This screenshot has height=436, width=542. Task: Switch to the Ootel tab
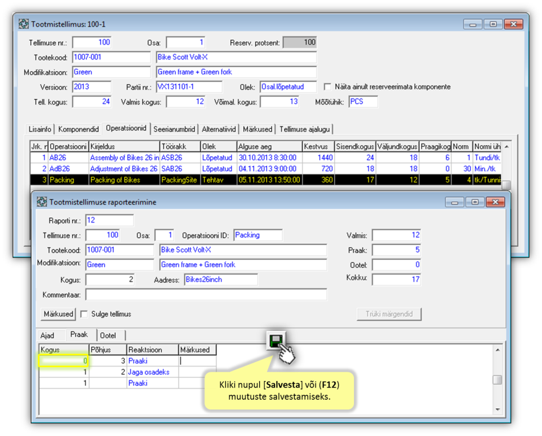click(x=108, y=335)
